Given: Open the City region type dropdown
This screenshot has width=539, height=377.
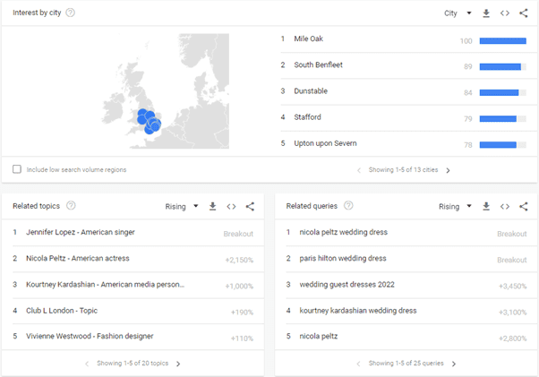Looking at the screenshot, I should click(458, 13).
